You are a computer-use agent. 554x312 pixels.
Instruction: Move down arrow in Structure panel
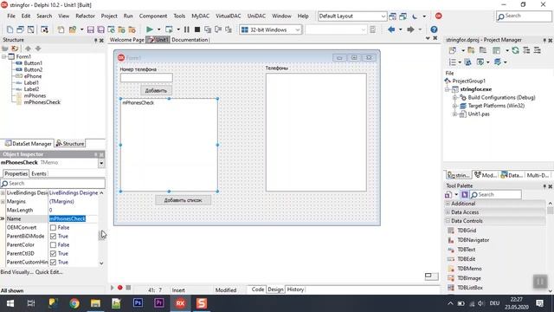(38, 49)
